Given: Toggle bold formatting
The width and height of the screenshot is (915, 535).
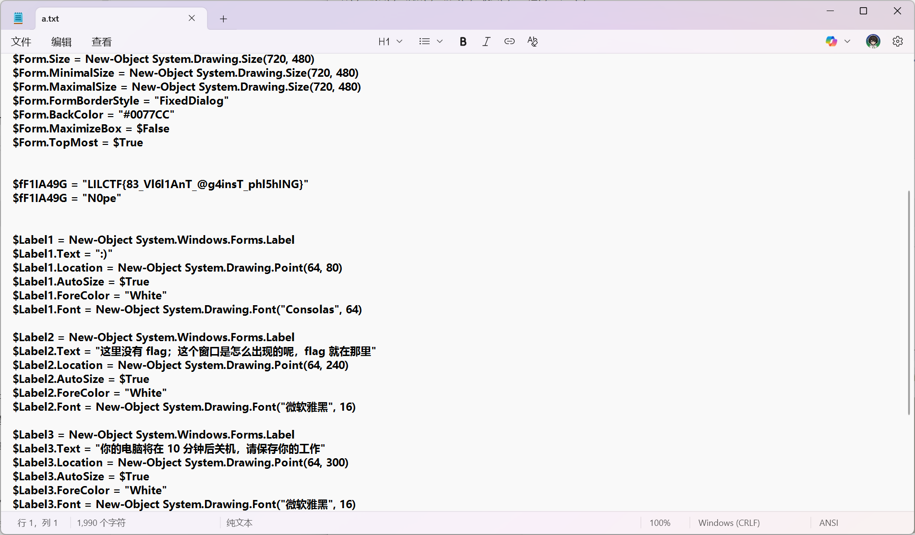Looking at the screenshot, I should click(x=463, y=42).
